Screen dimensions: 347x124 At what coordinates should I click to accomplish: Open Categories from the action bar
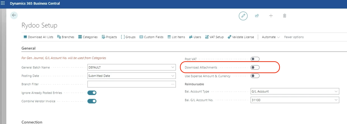point(88,37)
